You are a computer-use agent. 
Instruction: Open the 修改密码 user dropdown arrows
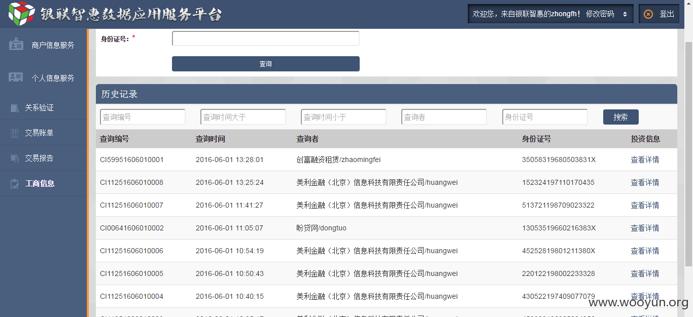(625, 14)
